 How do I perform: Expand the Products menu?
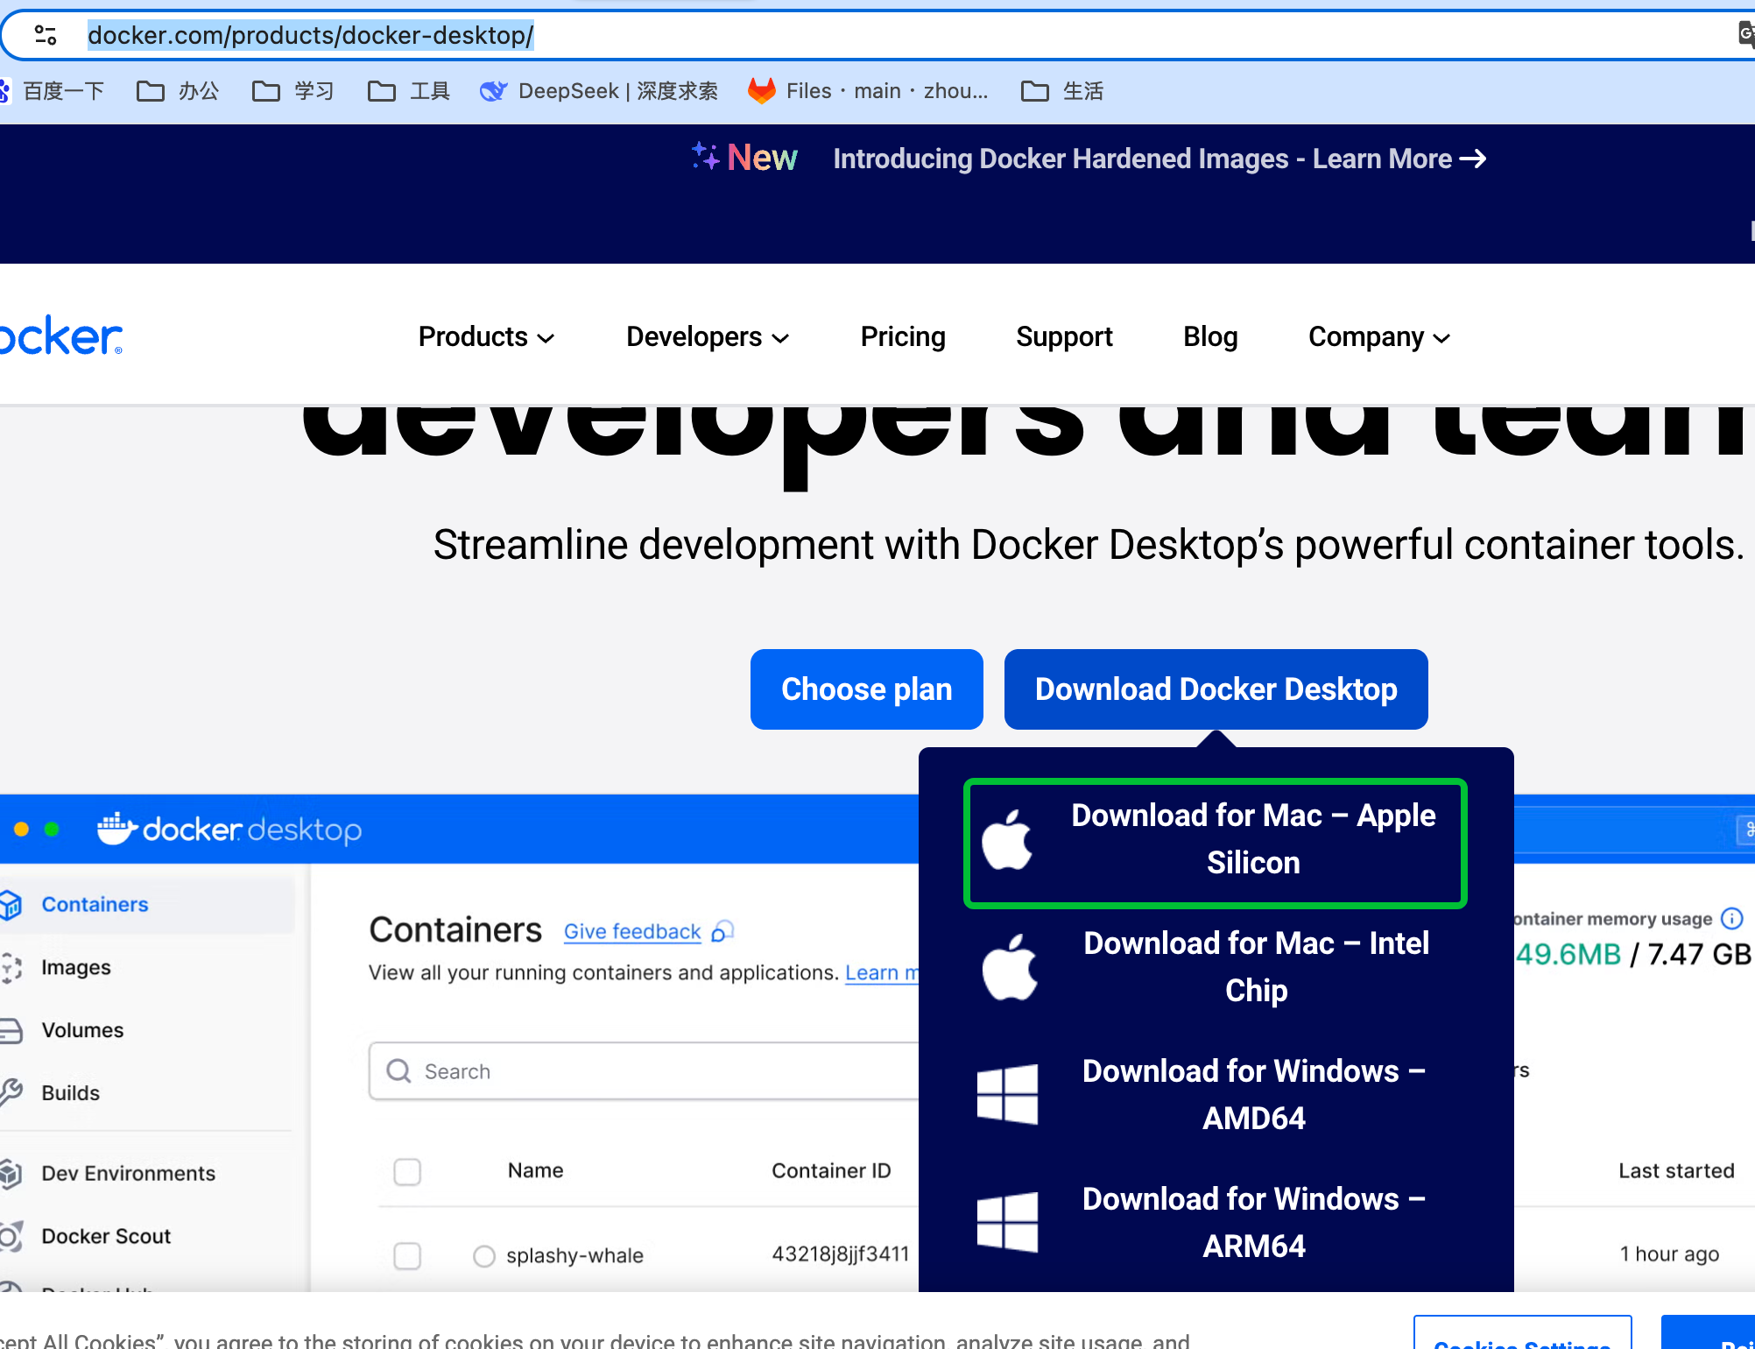coord(486,337)
